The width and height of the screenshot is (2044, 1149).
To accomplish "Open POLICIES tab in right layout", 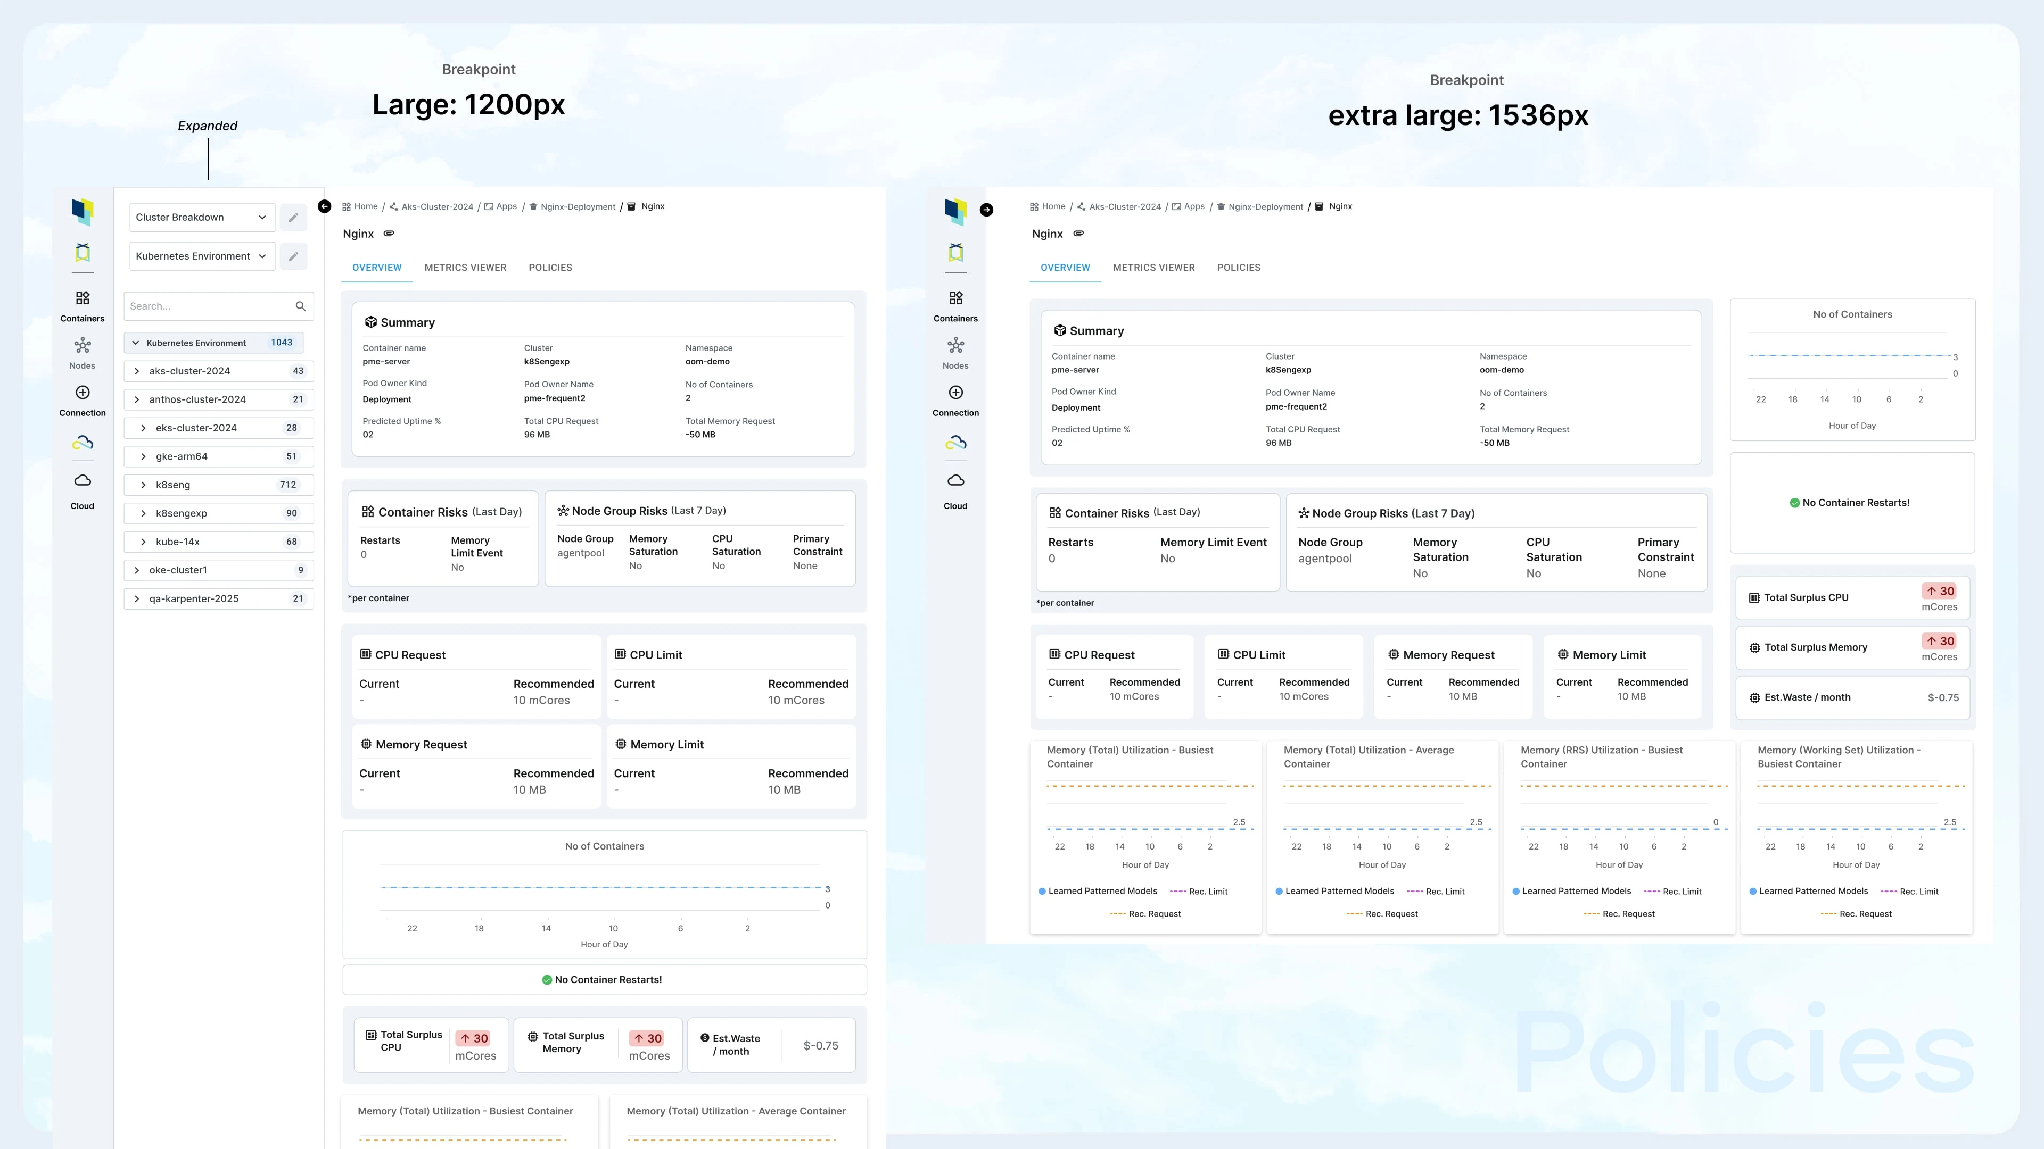I will pos(1238,268).
